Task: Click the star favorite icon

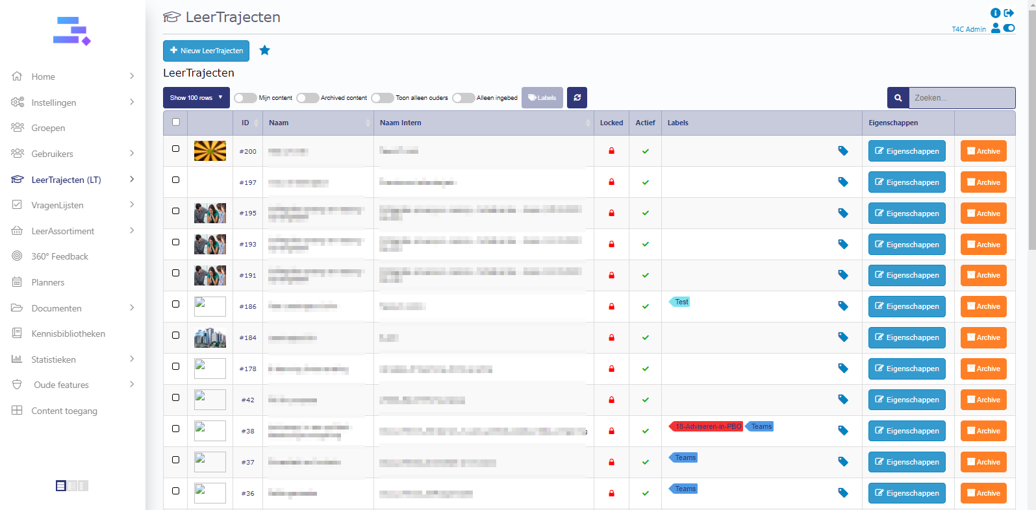Action: (x=264, y=51)
